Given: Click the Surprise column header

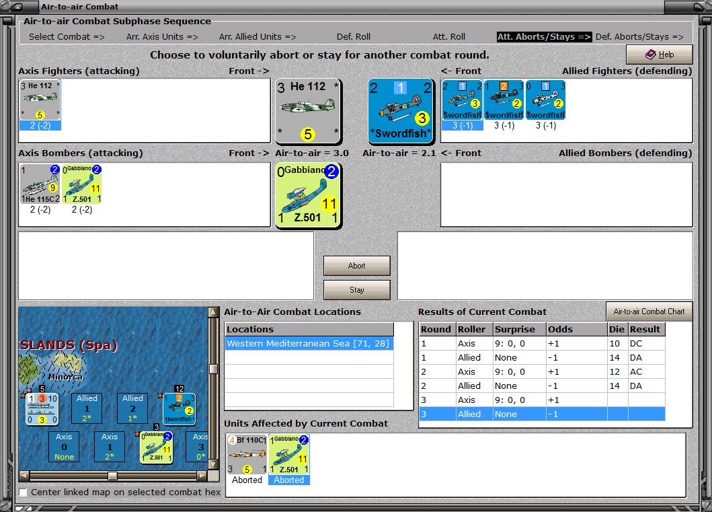Looking at the screenshot, I should (520, 330).
